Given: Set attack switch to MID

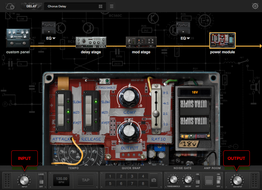Looking at the screenshot, I should [x=61, y=110].
